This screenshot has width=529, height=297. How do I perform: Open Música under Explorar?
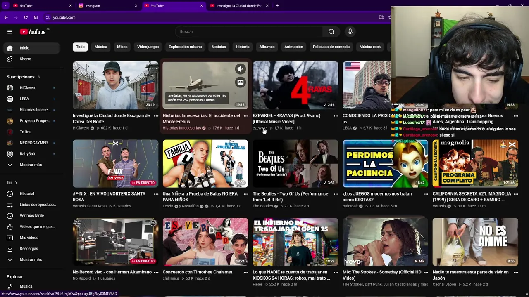point(31,286)
